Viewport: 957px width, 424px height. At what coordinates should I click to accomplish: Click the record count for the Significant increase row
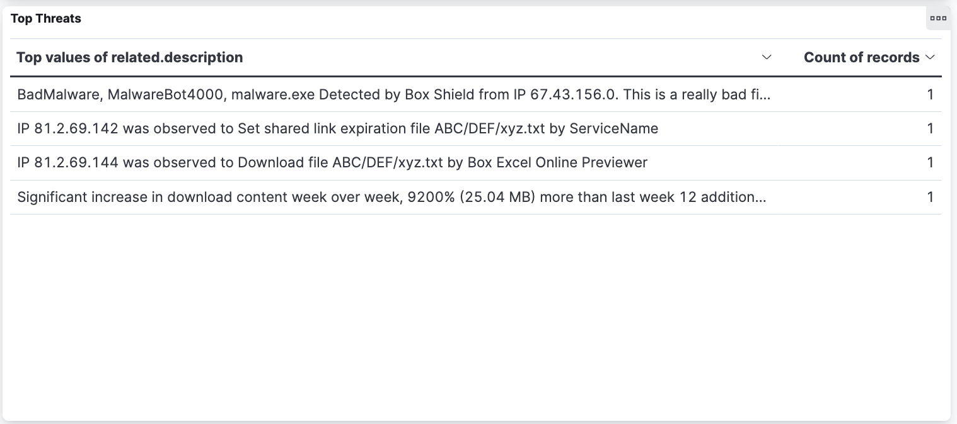pyautogui.click(x=930, y=198)
